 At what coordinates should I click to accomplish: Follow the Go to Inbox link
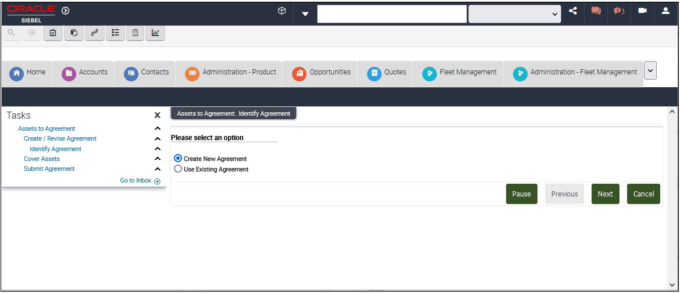(x=140, y=181)
